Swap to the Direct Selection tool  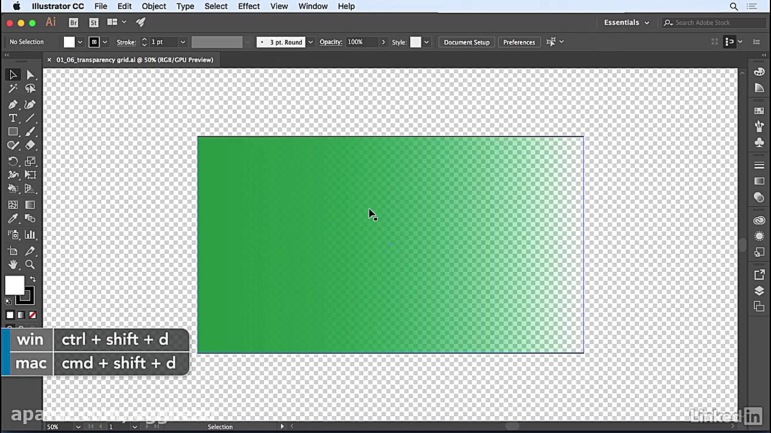[x=30, y=75]
